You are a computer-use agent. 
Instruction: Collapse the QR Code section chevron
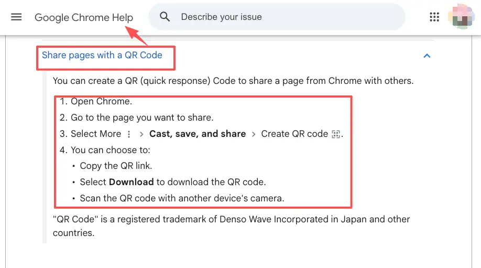tap(427, 56)
